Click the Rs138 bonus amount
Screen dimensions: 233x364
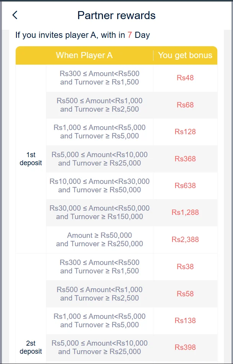[x=185, y=321]
